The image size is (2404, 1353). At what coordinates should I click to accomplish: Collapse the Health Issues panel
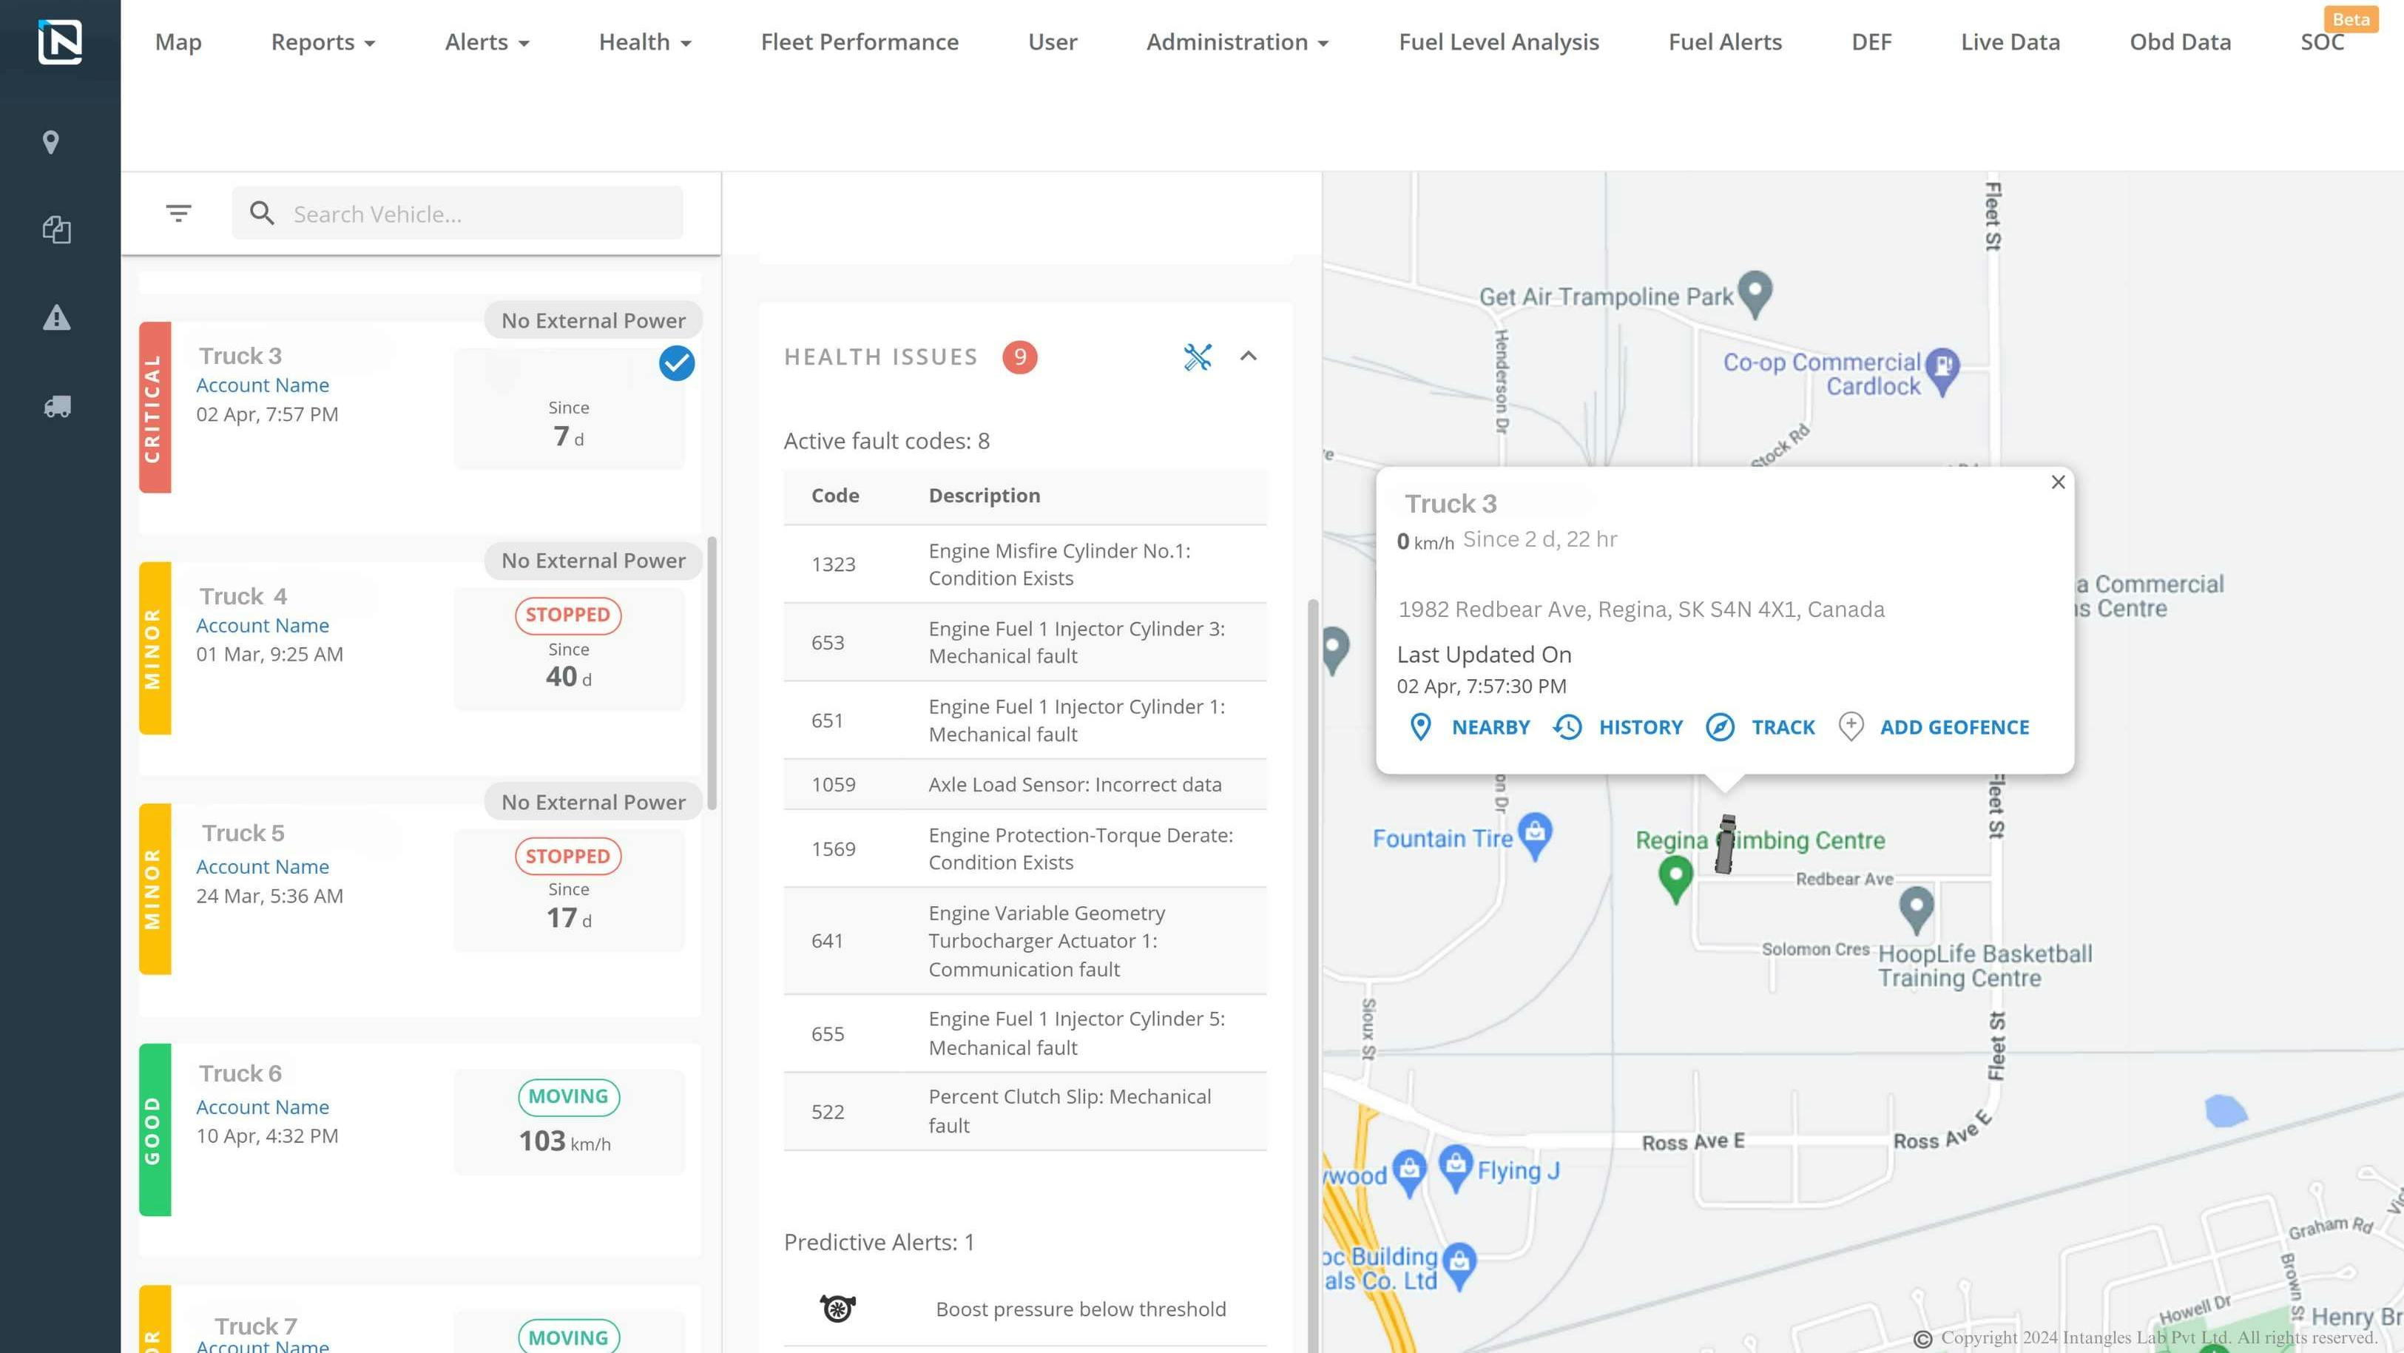(x=1249, y=357)
